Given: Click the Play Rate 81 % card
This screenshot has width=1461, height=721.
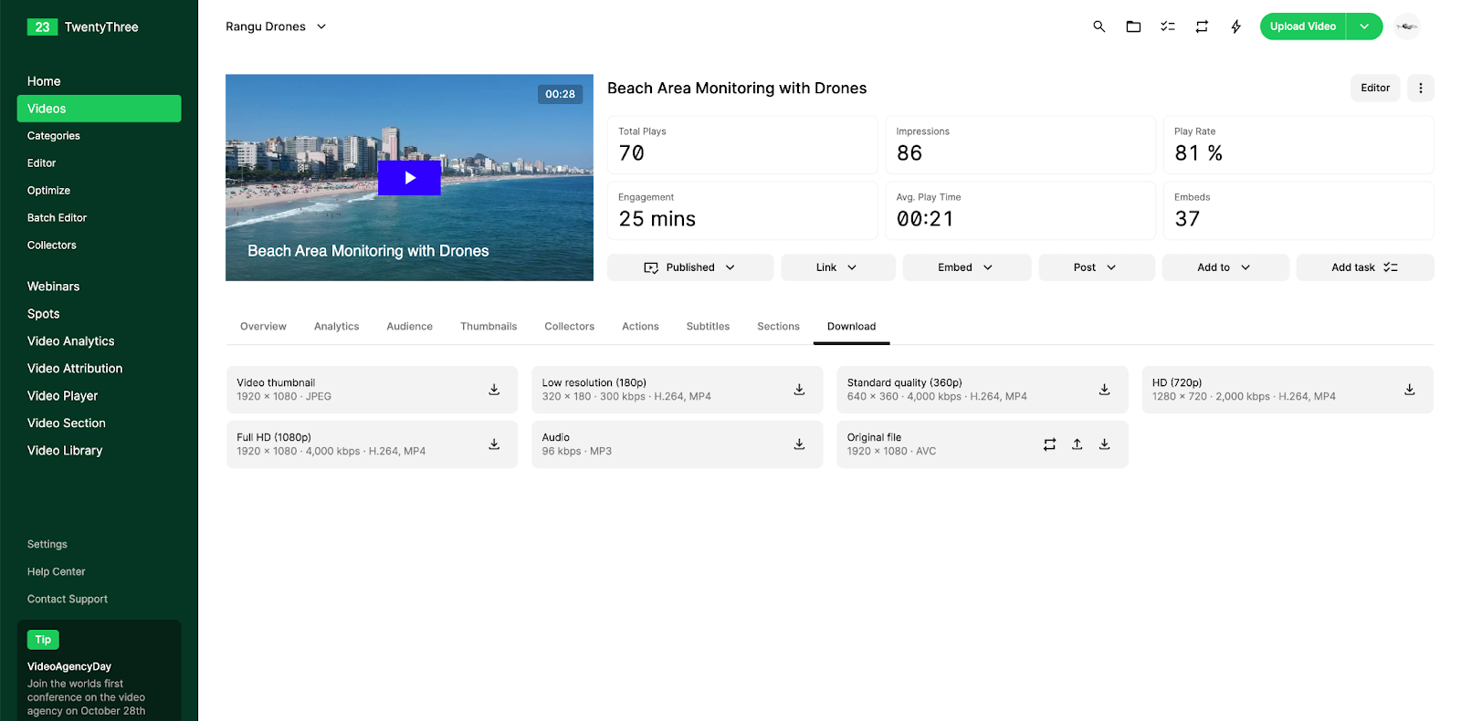Looking at the screenshot, I should pos(1298,144).
